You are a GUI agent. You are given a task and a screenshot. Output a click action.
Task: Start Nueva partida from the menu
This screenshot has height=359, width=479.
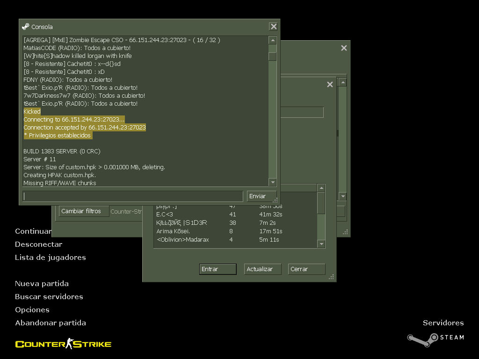[42, 284]
